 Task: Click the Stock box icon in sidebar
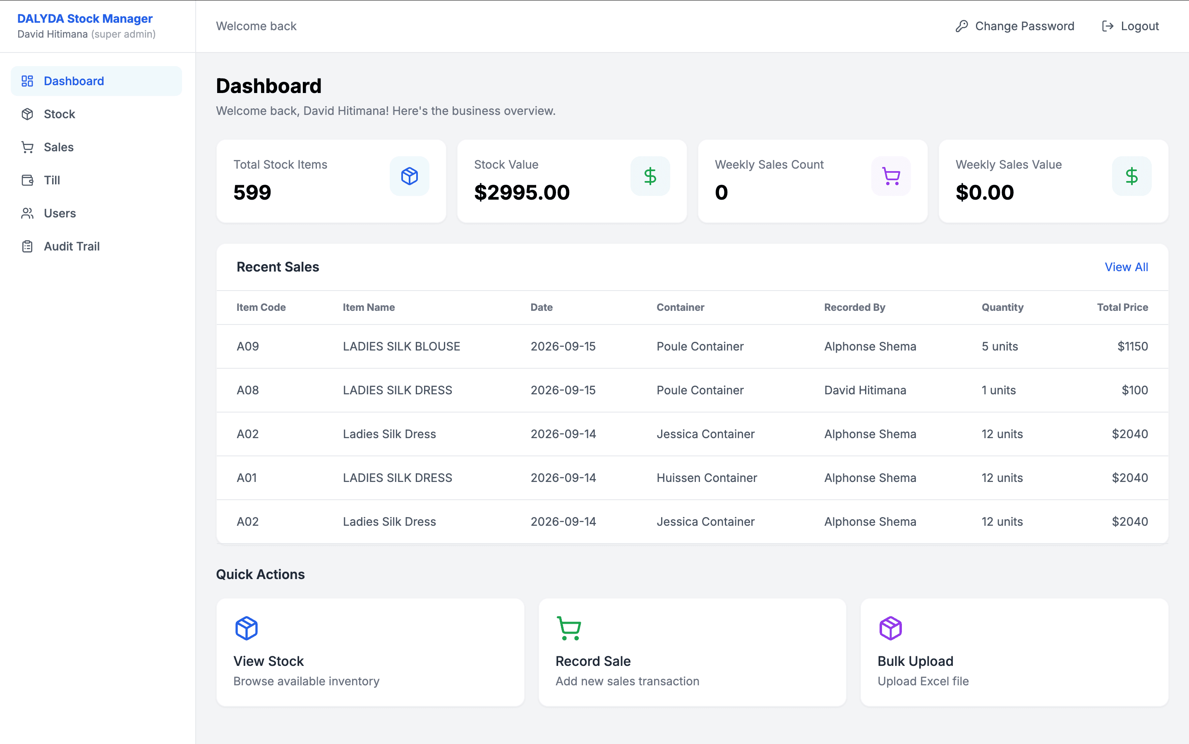tap(27, 114)
